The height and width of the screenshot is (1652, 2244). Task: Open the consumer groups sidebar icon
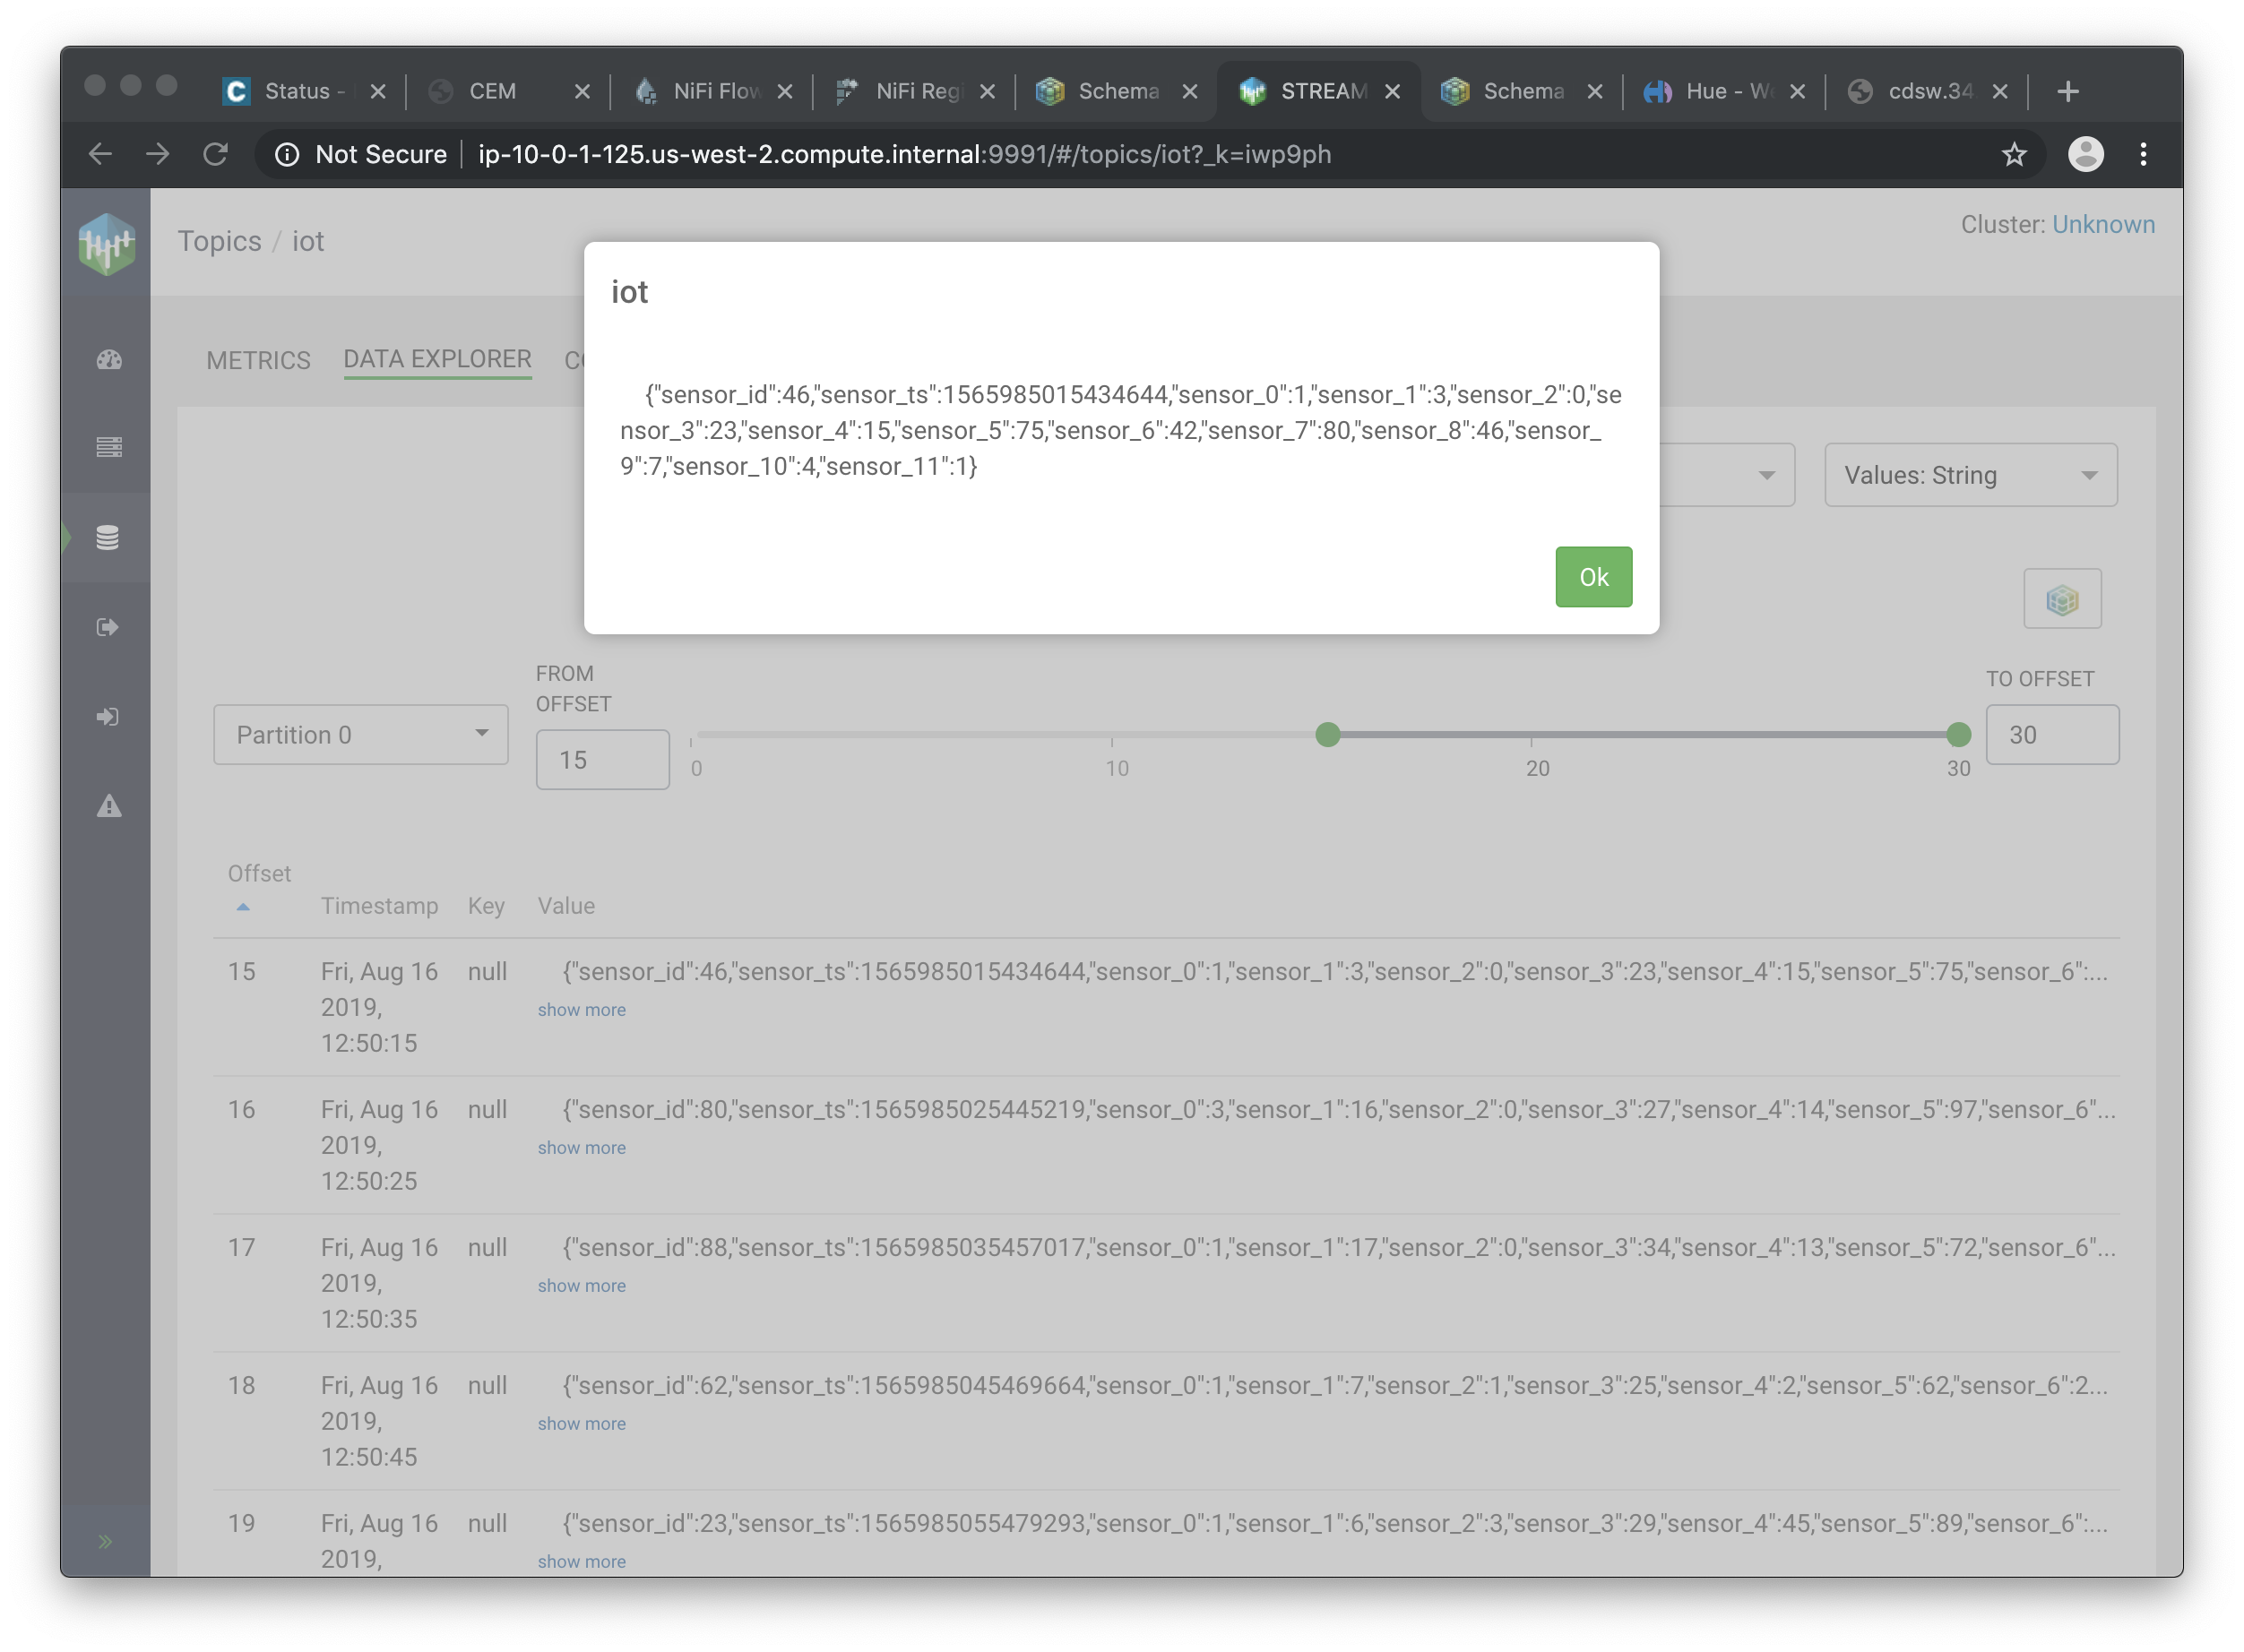[108, 717]
